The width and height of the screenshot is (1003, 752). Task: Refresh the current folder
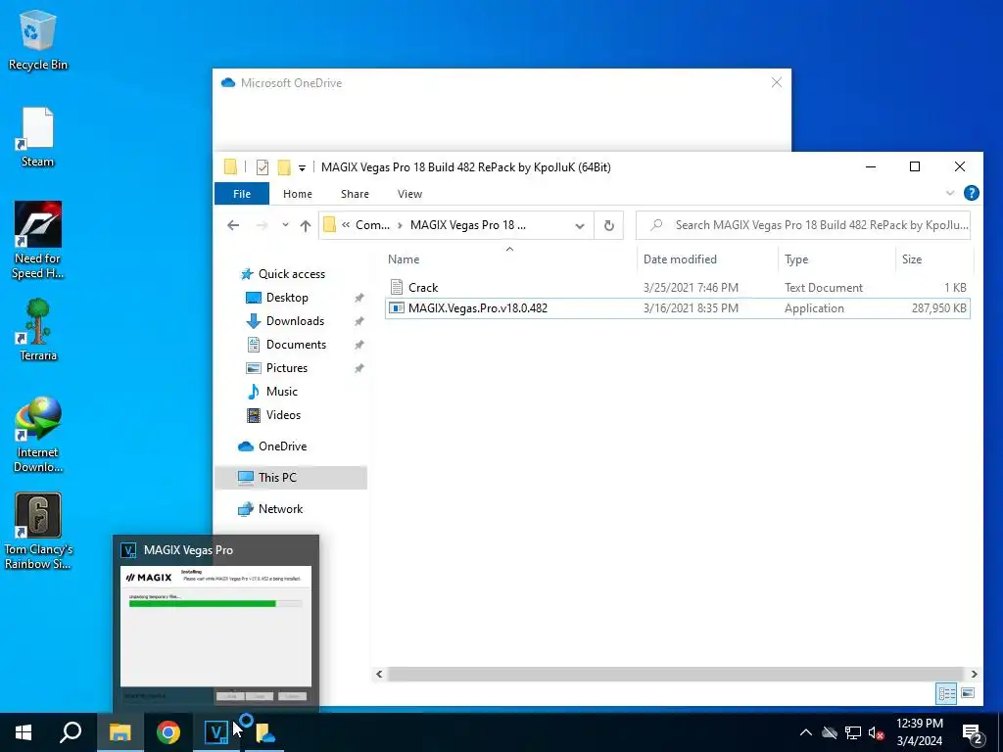click(x=609, y=226)
